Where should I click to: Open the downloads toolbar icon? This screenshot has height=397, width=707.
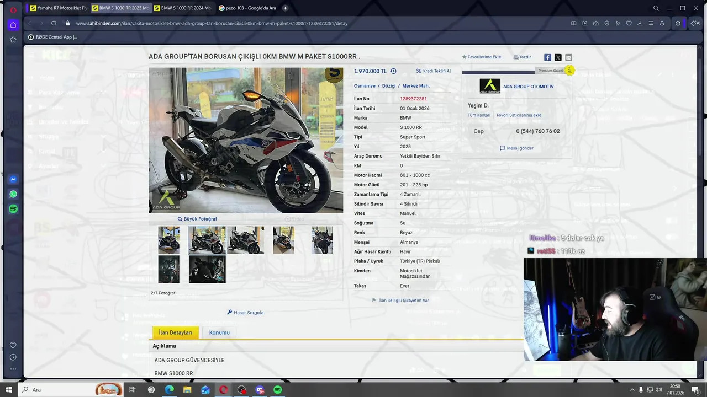640,23
